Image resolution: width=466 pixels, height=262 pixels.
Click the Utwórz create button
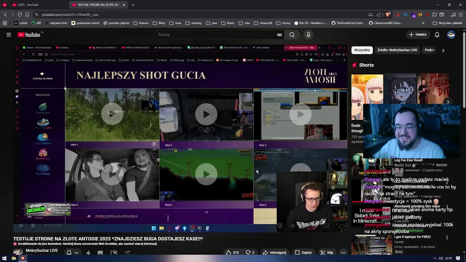(x=418, y=35)
